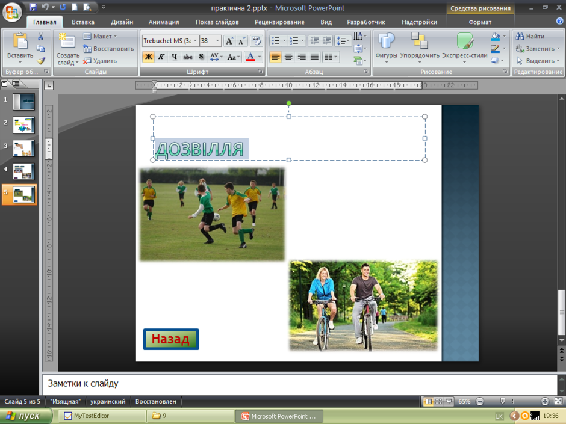
Task: Click Найти binoculars to find text
Action: click(530, 37)
